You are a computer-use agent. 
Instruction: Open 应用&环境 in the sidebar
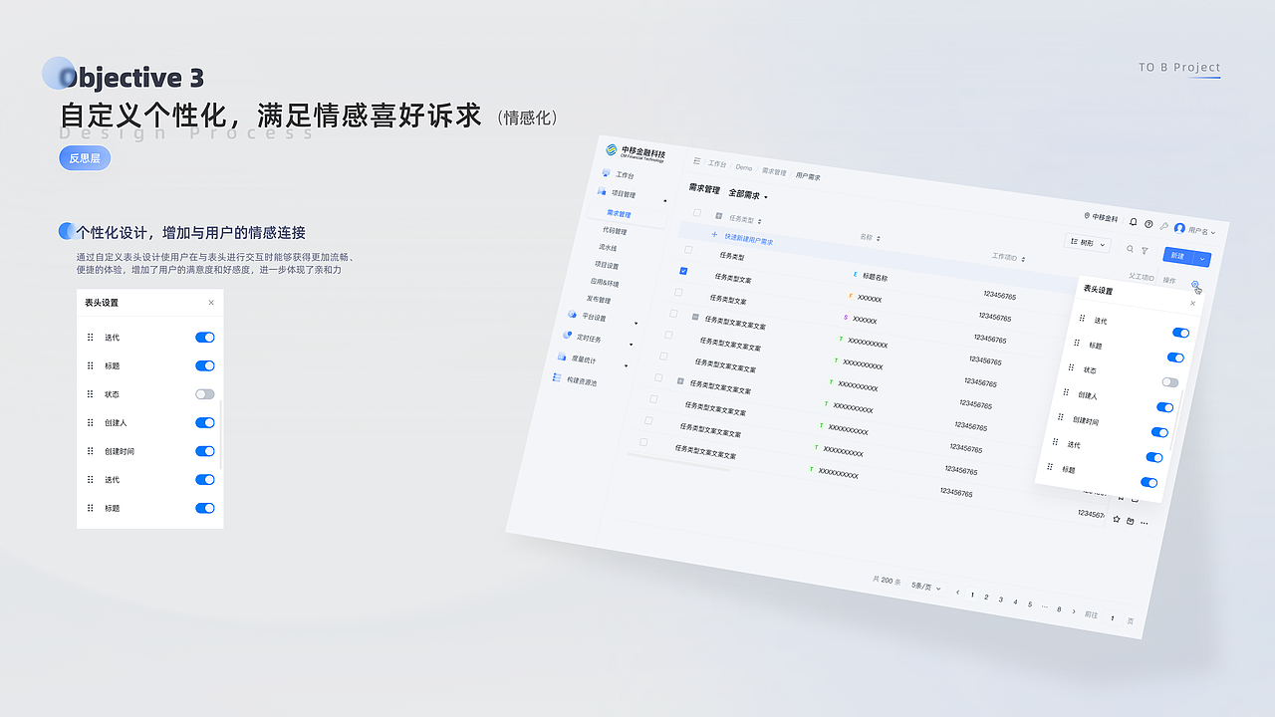click(x=604, y=282)
